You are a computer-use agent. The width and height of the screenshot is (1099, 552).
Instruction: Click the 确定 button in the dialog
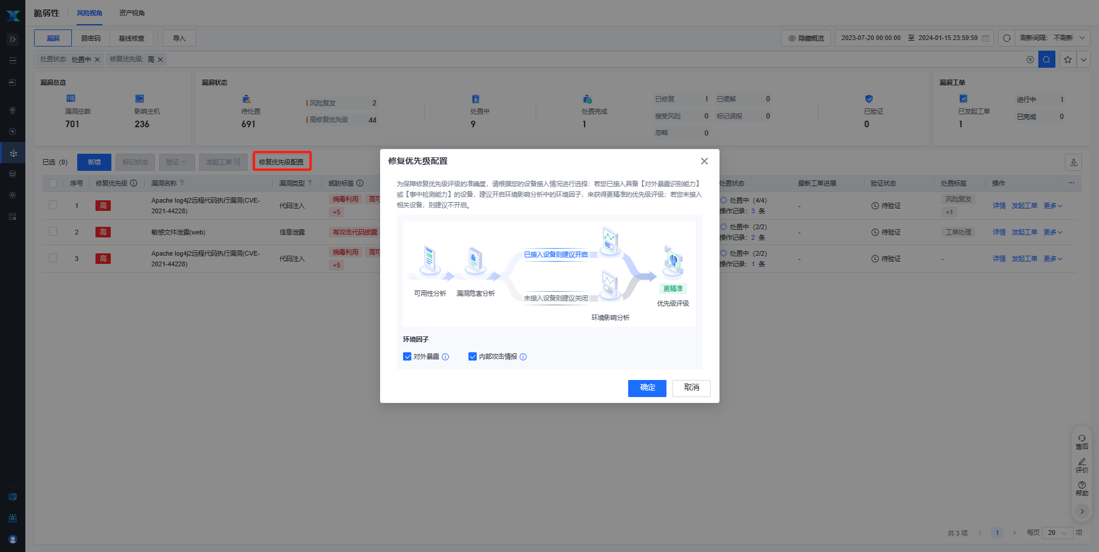point(647,388)
